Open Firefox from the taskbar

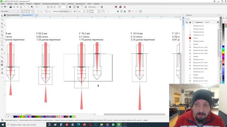84,125
